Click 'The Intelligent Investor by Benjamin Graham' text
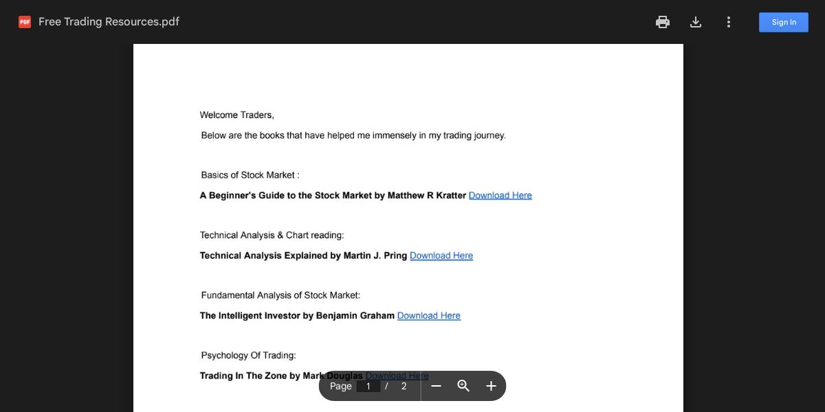The width and height of the screenshot is (825, 412). (297, 316)
